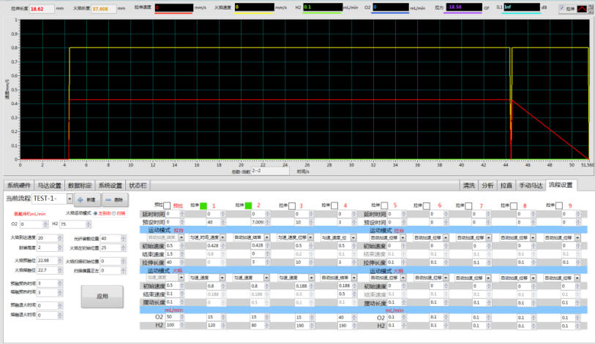Enable the 拉伸 checkbox for step 3
The width and height of the screenshot is (595, 344).
292,205
